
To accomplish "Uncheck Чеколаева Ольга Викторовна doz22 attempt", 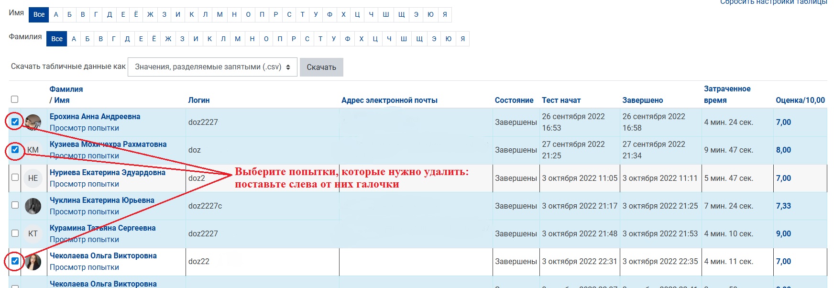I will [x=15, y=261].
